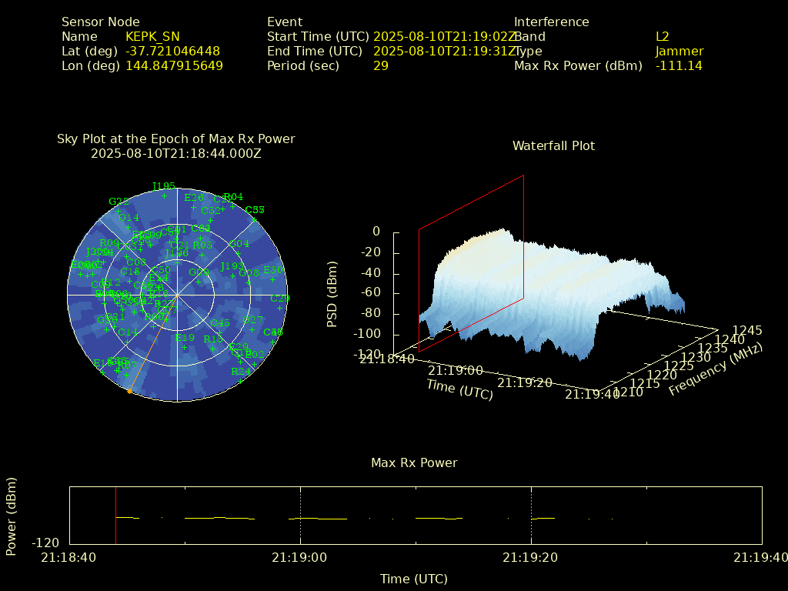Screen dimensions: 788x591
Task: Click the R15 satellite marker
Action: click(213, 348)
